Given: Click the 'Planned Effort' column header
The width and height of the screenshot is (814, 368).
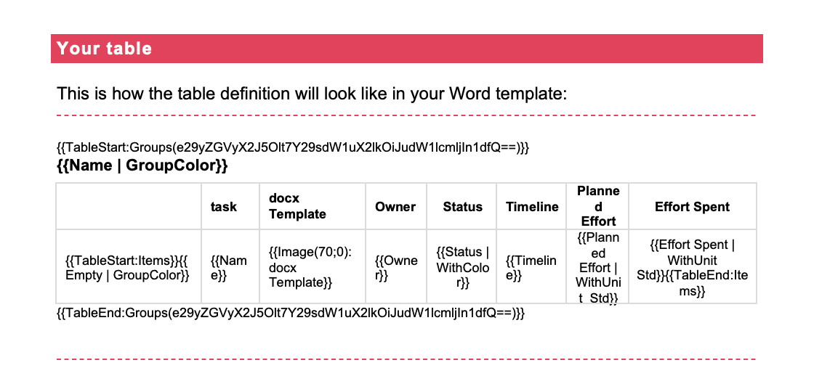Looking at the screenshot, I should [x=598, y=207].
